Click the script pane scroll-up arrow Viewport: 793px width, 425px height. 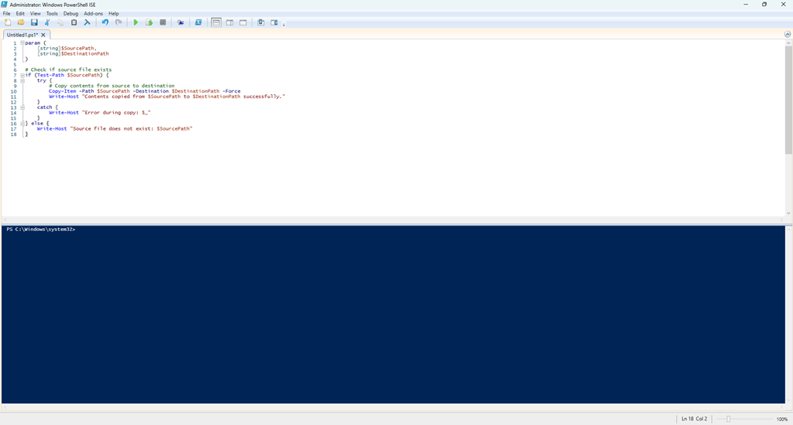coord(788,43)
